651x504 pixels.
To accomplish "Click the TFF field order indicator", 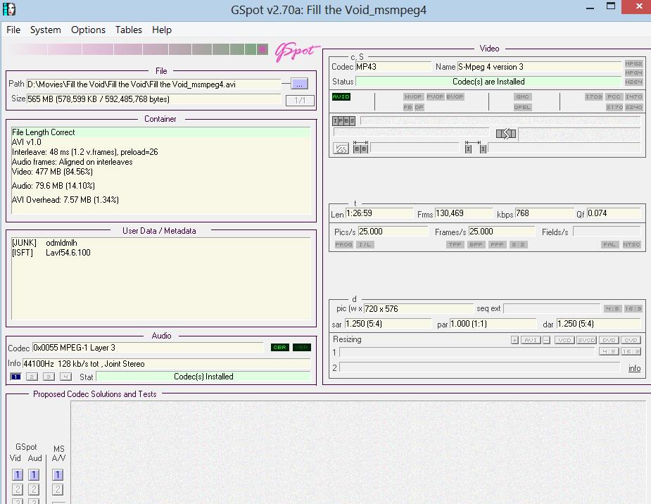I will pyautogui.click(x=455, y=244).
